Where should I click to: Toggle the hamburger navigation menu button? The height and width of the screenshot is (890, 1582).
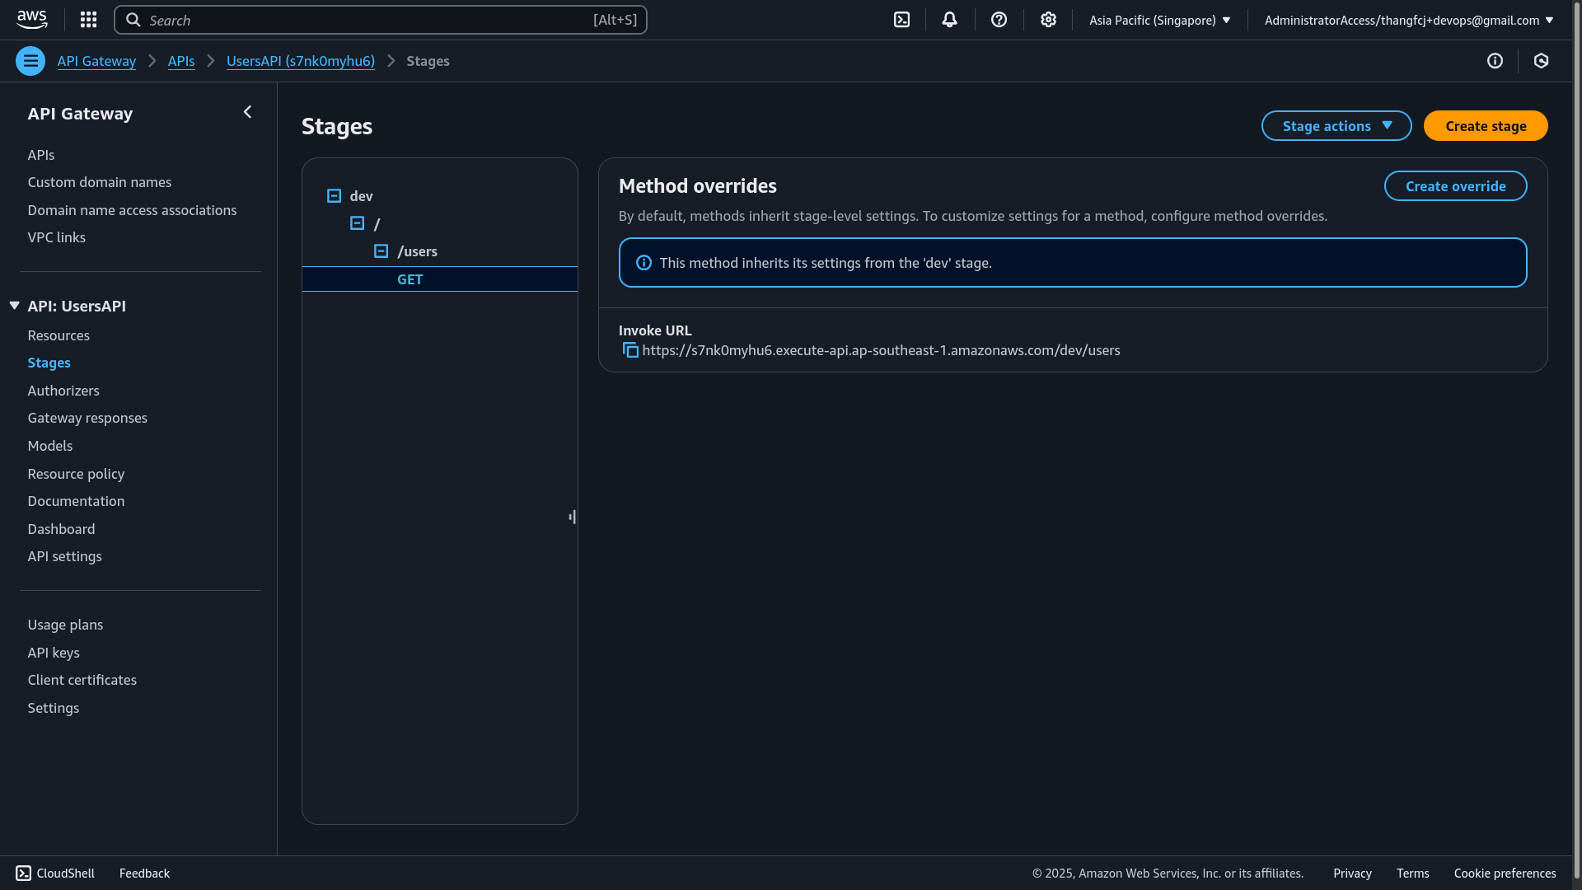30,61
